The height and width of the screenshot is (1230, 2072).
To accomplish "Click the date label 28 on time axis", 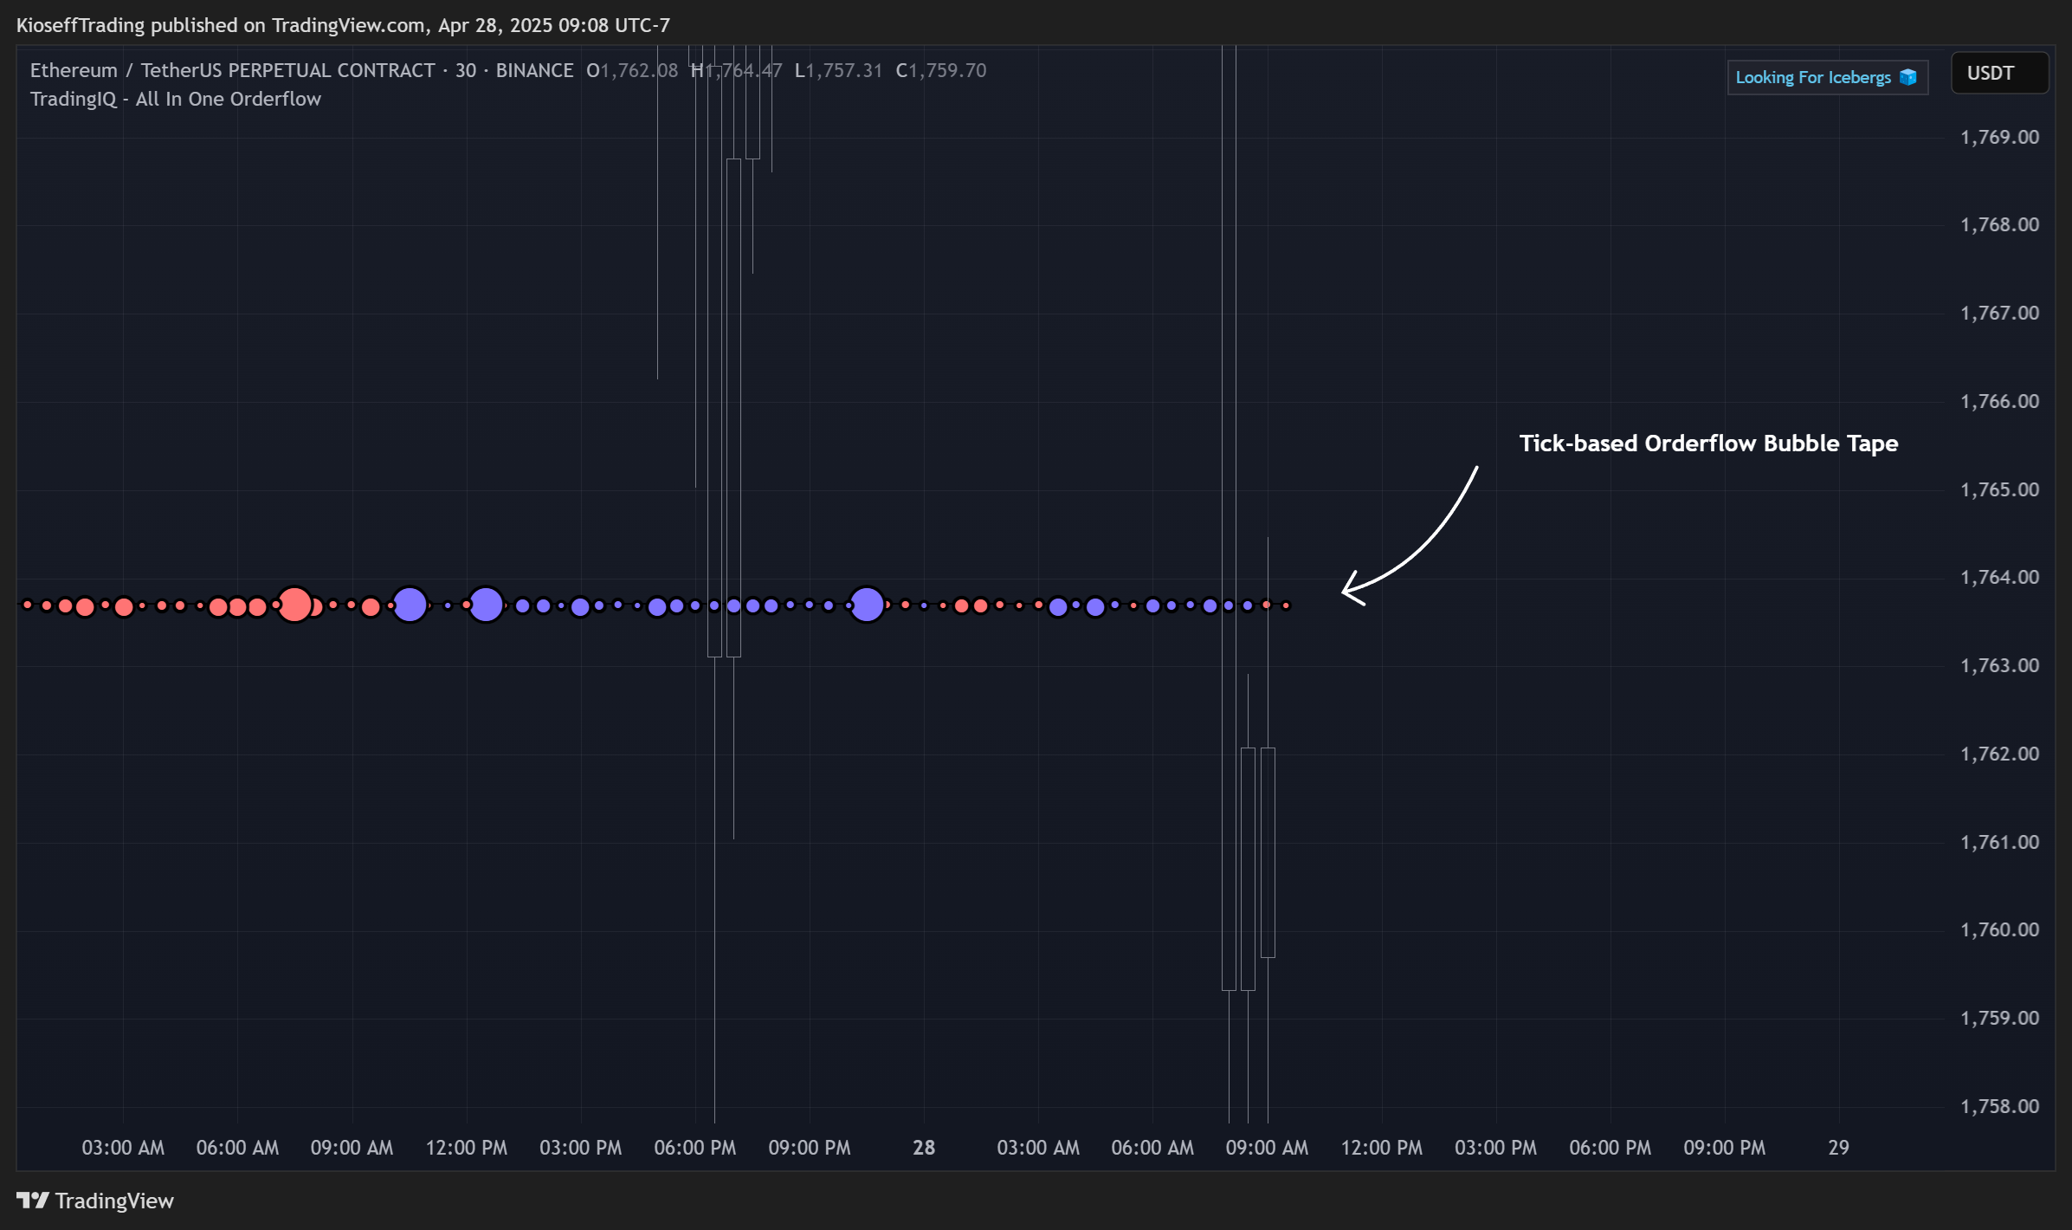I will click(924, 1148).
